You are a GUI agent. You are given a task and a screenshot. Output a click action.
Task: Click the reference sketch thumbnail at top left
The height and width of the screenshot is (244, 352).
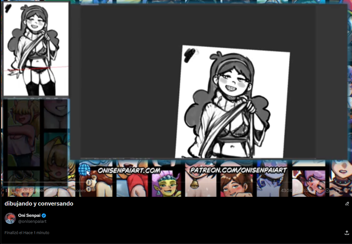[36, 49]
